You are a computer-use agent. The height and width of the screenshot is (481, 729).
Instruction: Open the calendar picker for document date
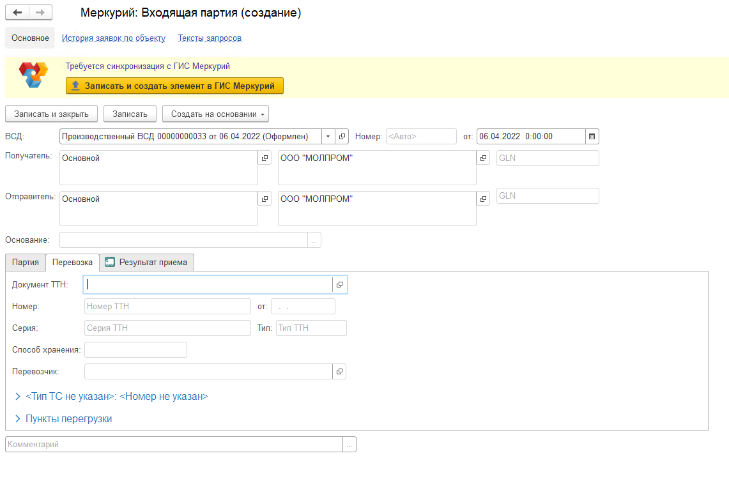tap(592, 136)
